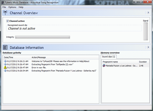
Task: Click the app icon in the title bar
Action: click(3, 2)
